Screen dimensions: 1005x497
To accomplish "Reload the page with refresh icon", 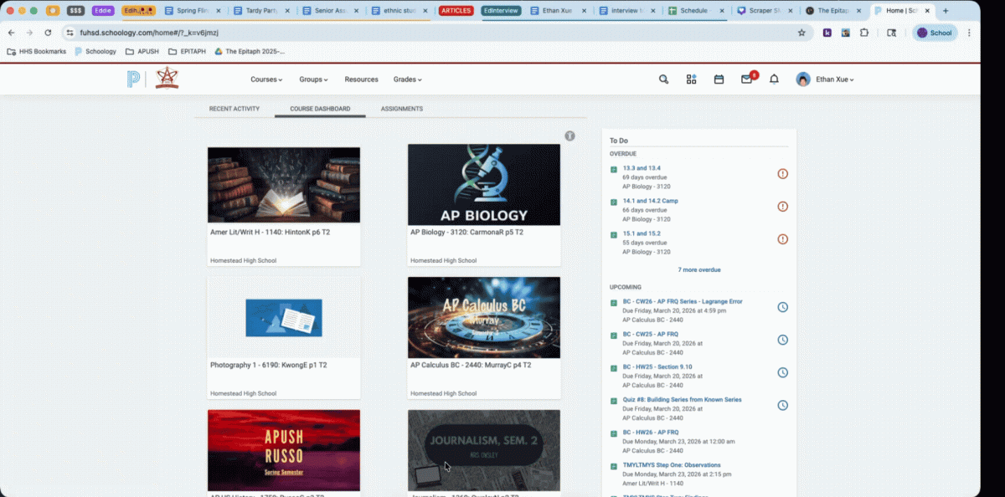I will [48, 33].
